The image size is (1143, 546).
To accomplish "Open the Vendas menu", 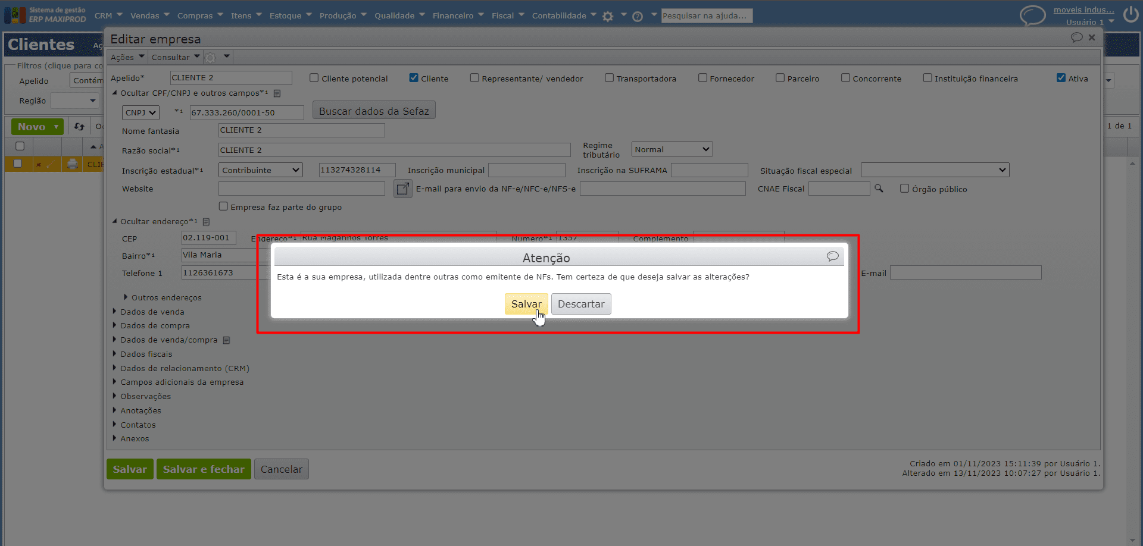I will (150, 16).
